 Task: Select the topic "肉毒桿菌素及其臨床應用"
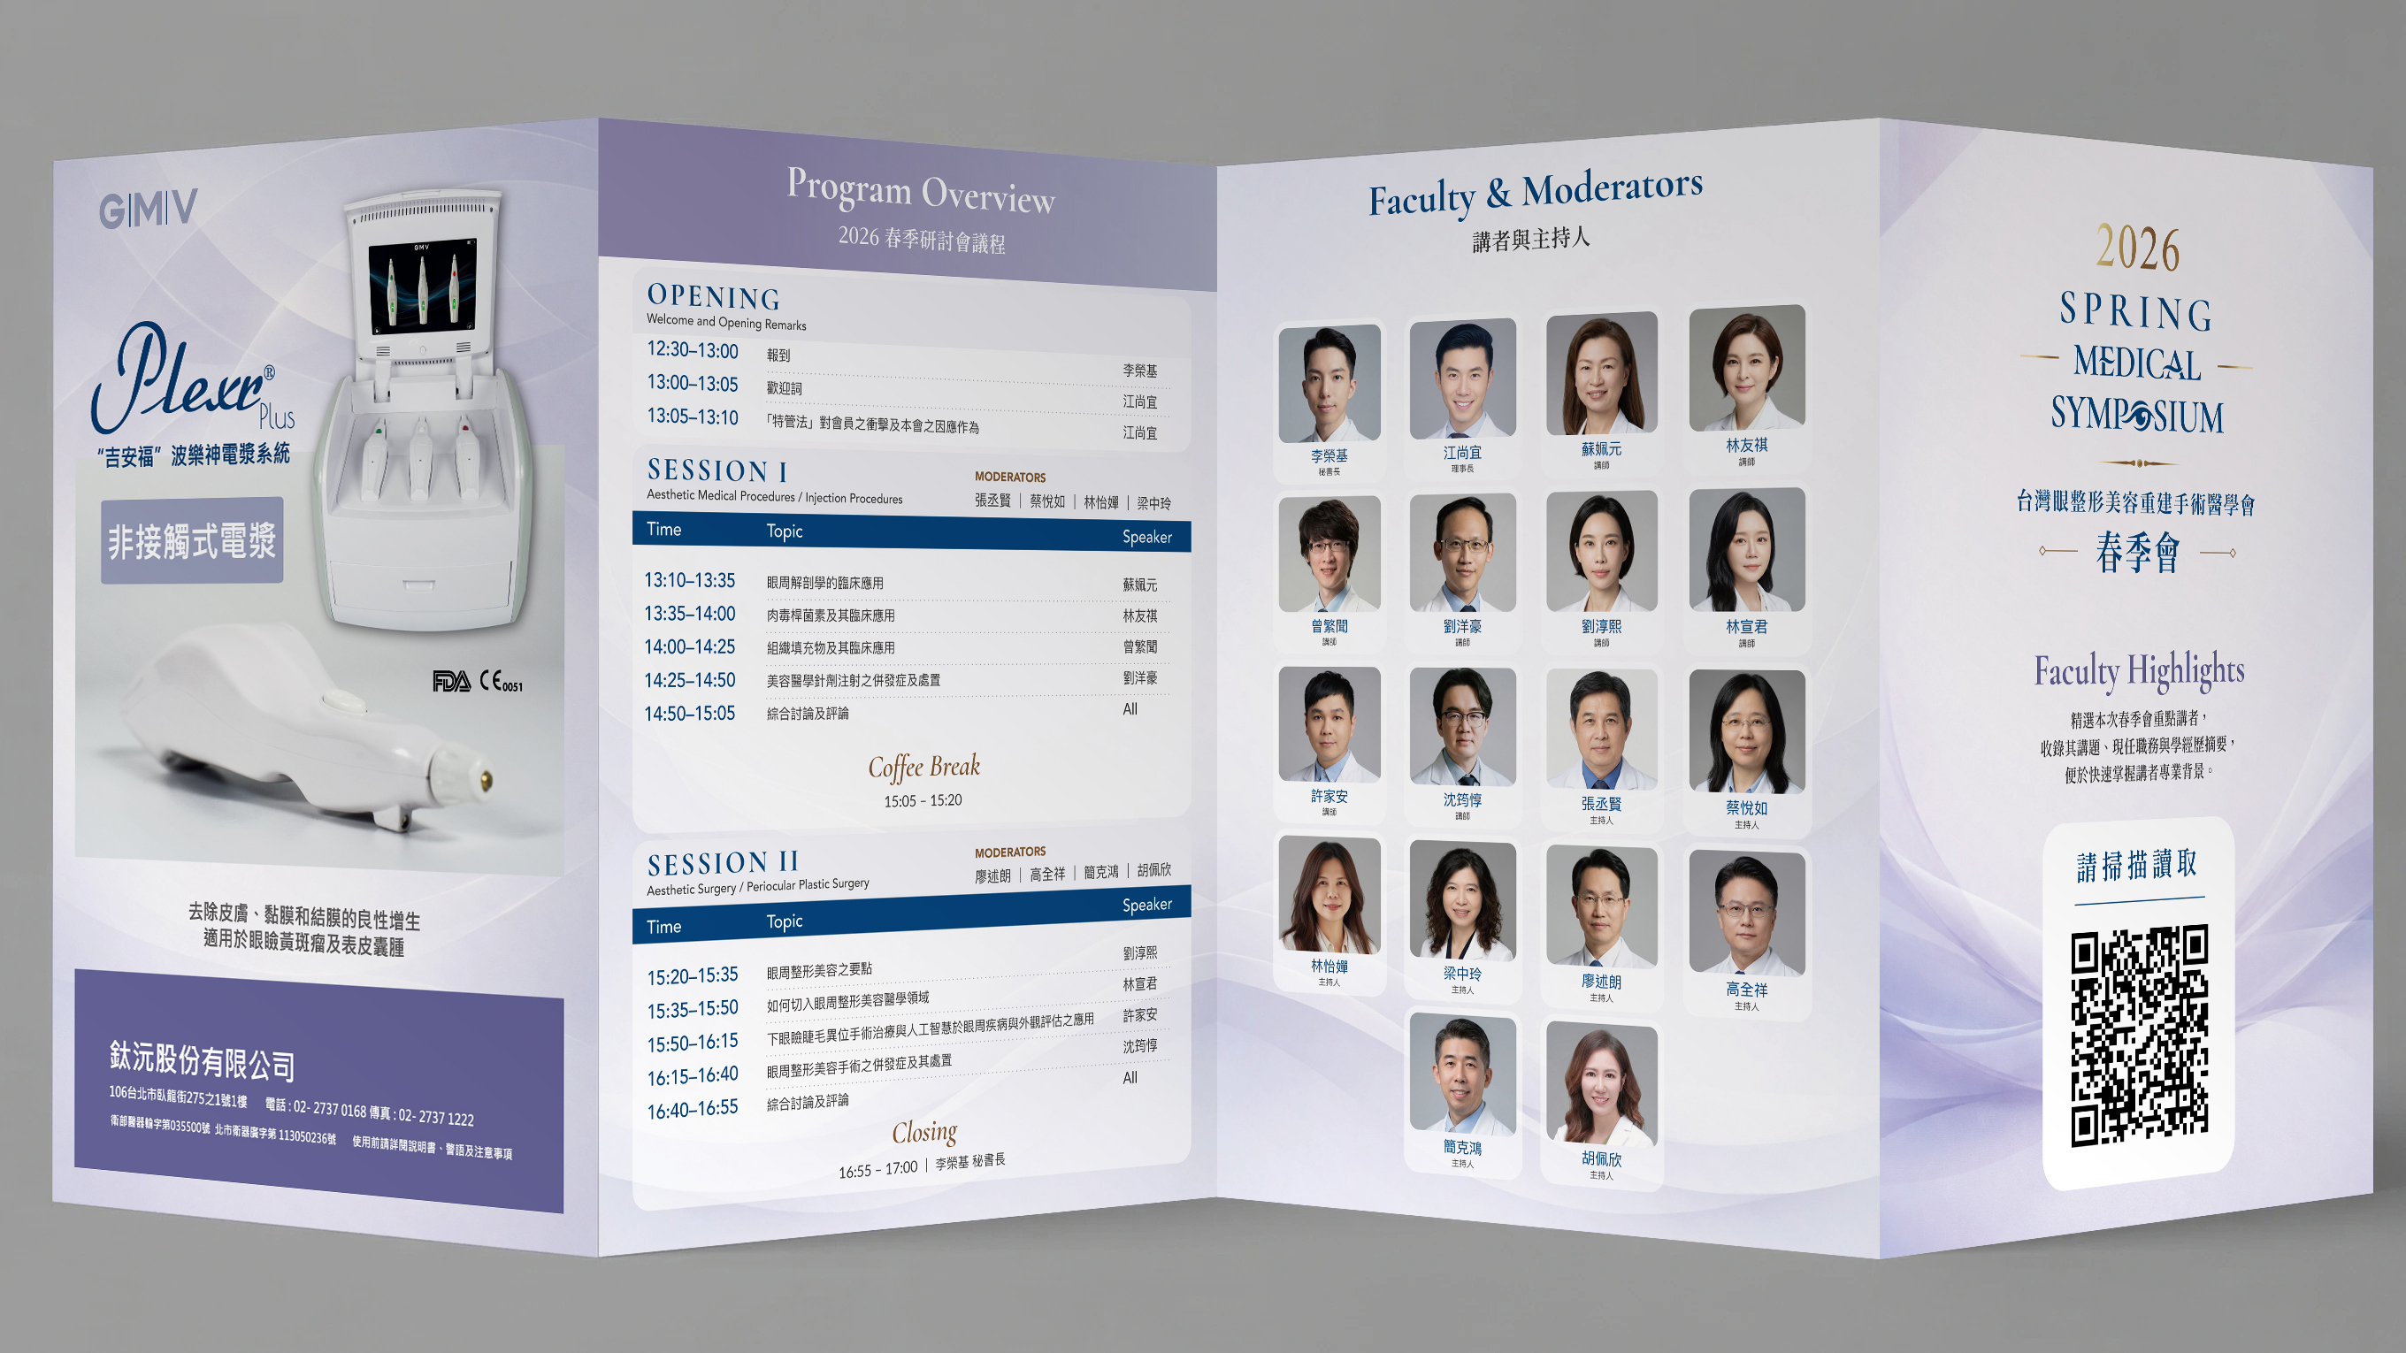click(831, 616)
